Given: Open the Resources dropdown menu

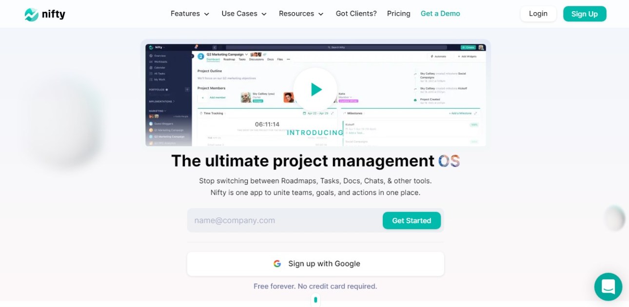Looking at the screenshot, I should coord(301,14).
